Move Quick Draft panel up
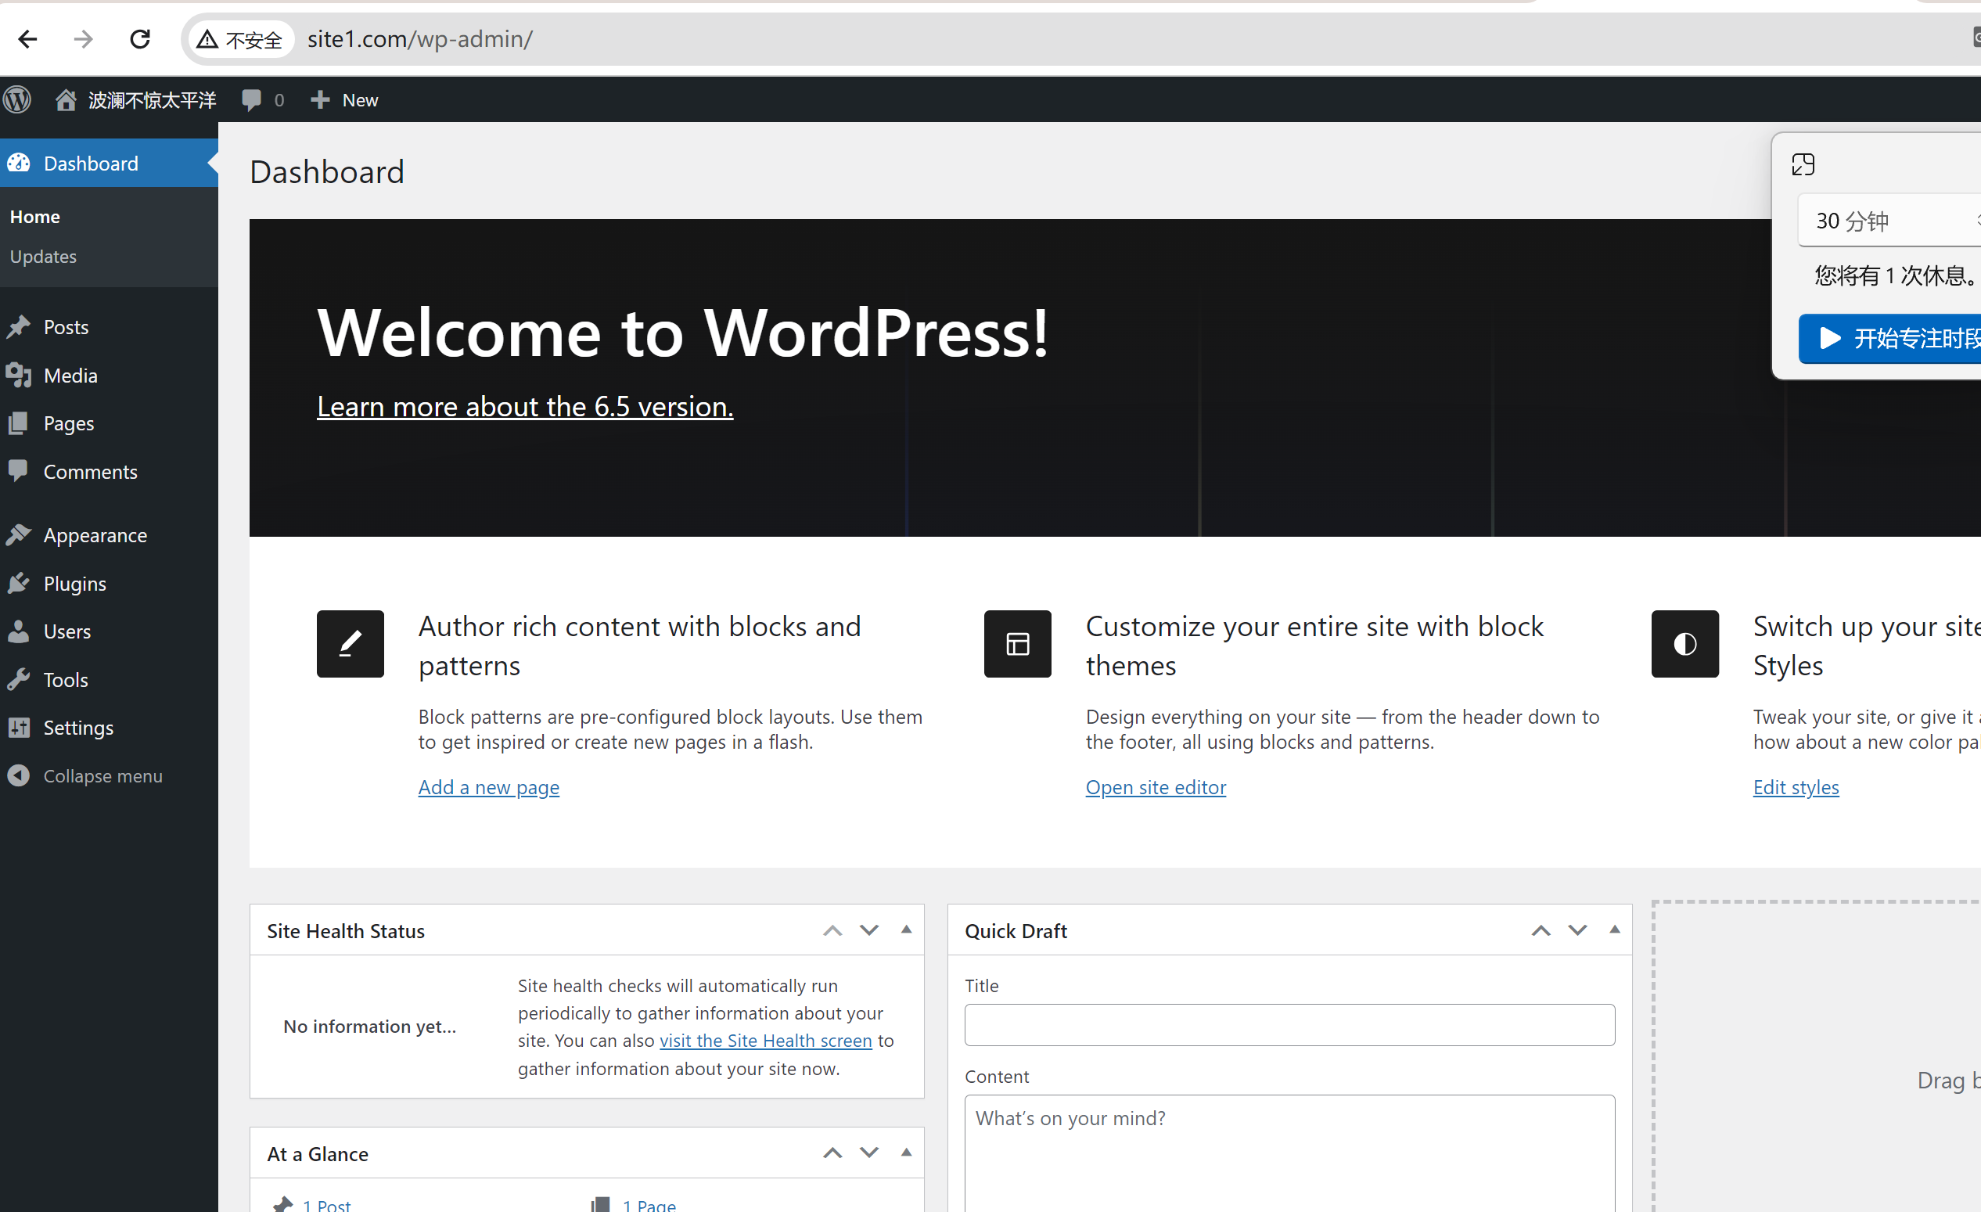This screenshot has height=1212, width=1981. coord(1541,930)
